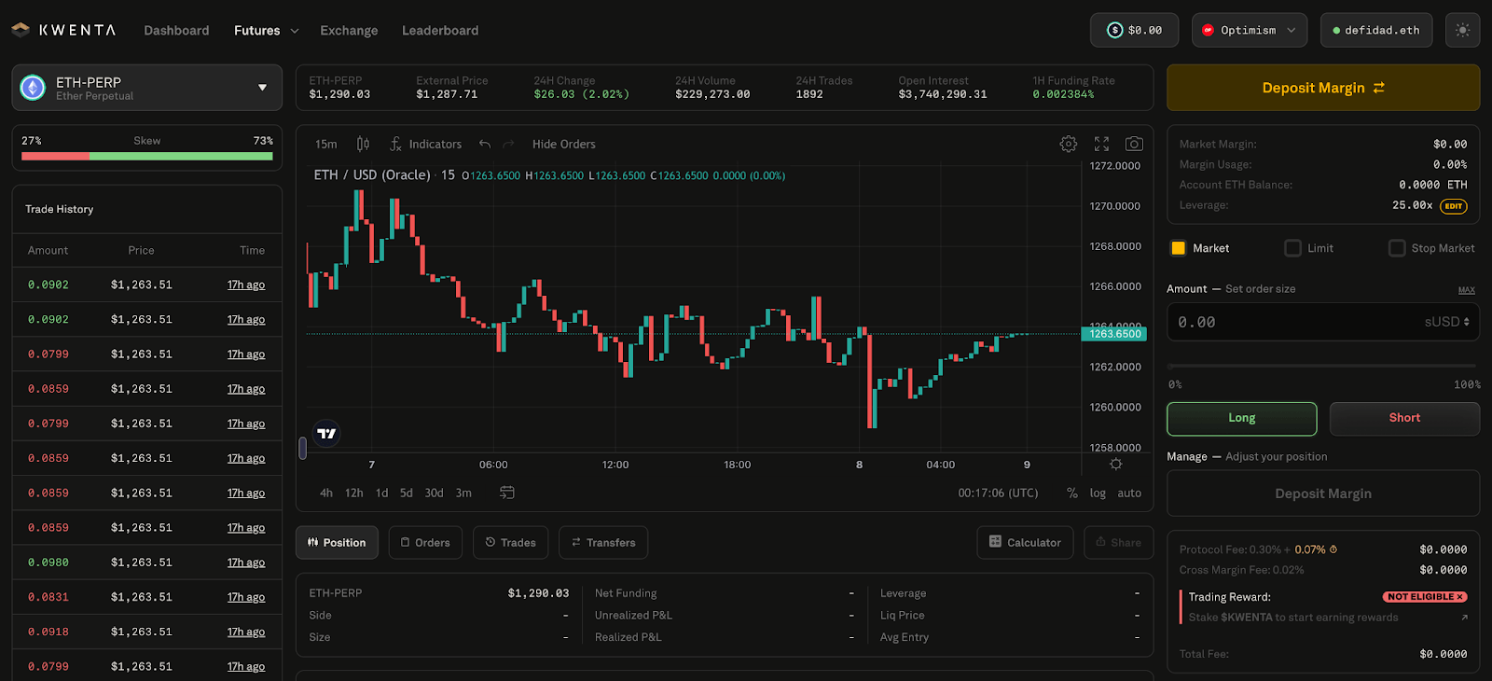The image size is (1492, 681).
Task: Choose the Long position button
Action: tap(1242, 418)
